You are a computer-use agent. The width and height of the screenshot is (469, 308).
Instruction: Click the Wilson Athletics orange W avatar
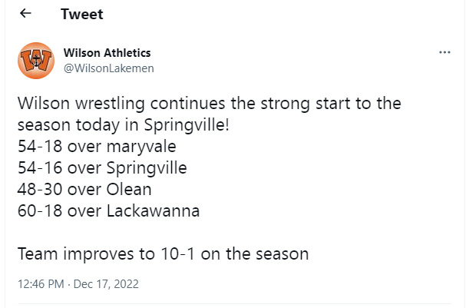point(35,61)
